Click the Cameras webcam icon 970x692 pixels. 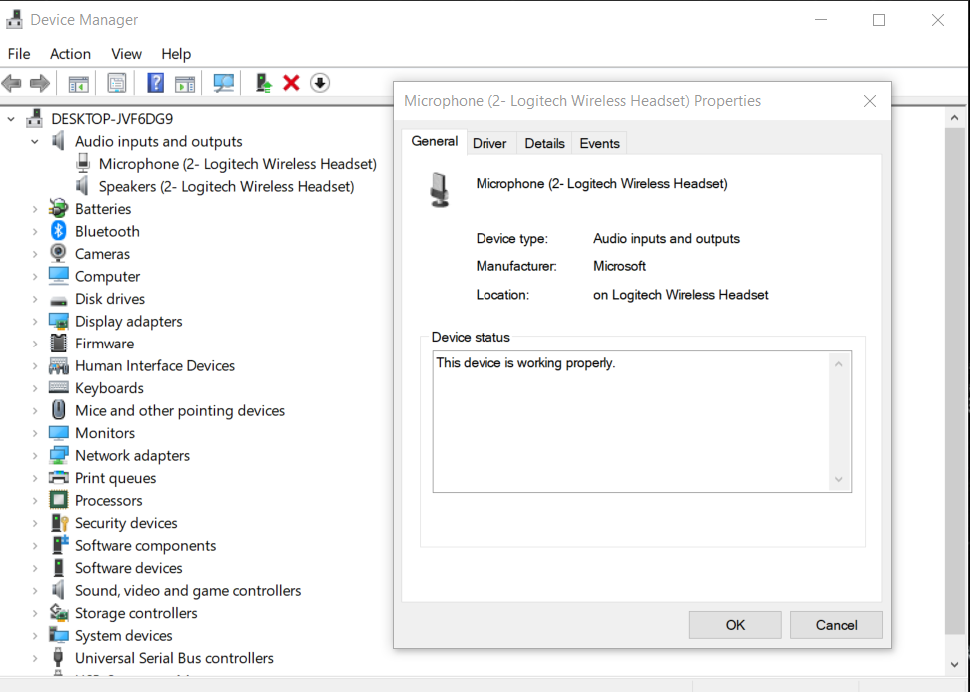pos(58,253)
